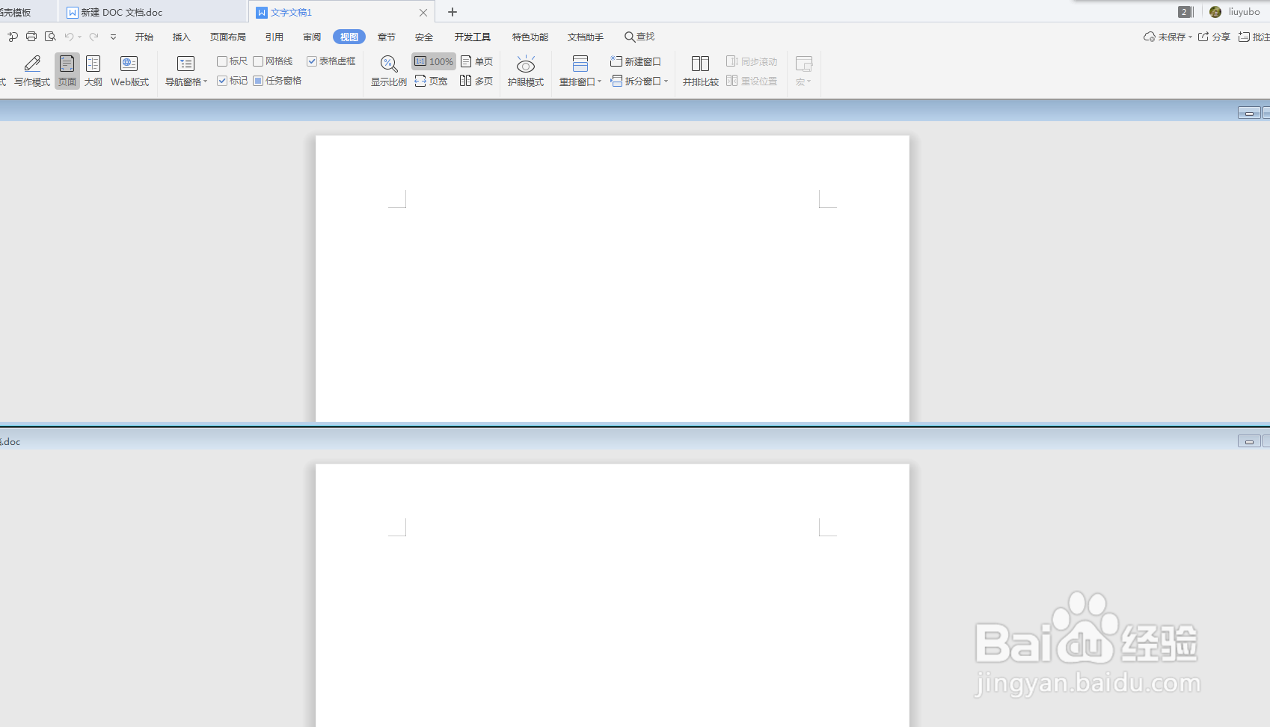Set zoom to 100%

pyautogui.click(x=434, y=61)
